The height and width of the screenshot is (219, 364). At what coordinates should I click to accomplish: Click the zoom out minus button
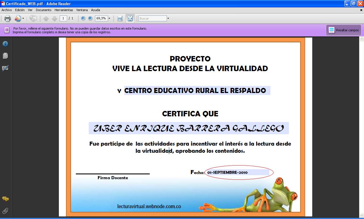pos(83,18)
